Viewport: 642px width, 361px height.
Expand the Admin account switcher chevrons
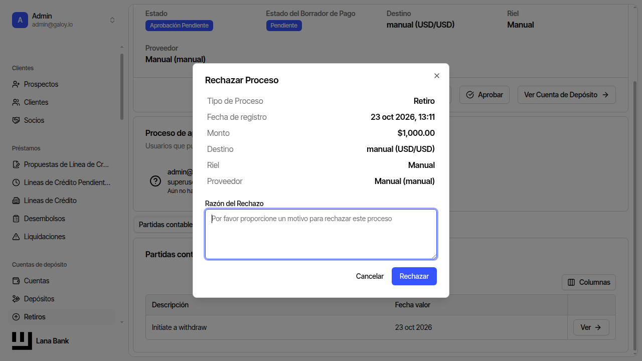112,20
